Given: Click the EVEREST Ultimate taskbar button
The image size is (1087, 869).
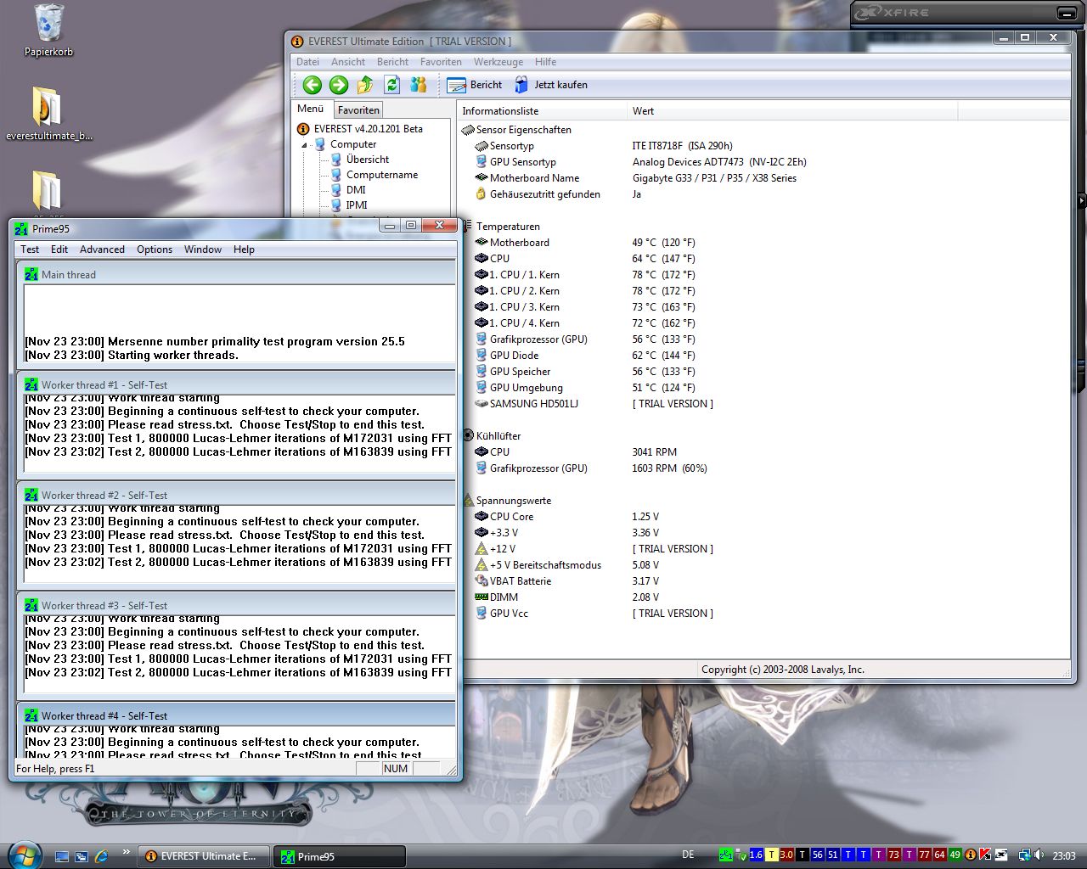Looking at the screenshot, I should tap(203, 856).
